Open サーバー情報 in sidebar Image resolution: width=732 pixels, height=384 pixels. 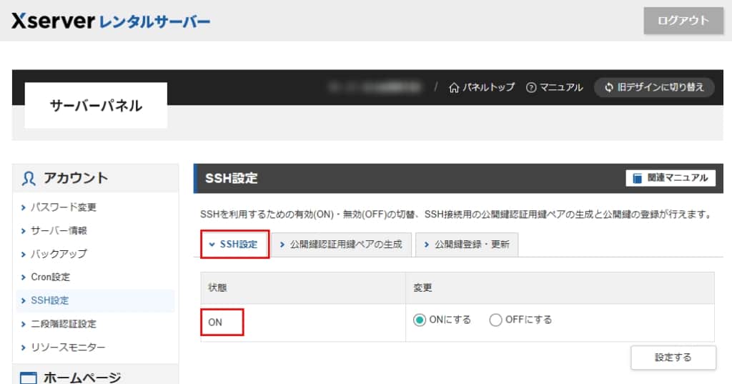[59, 230]
